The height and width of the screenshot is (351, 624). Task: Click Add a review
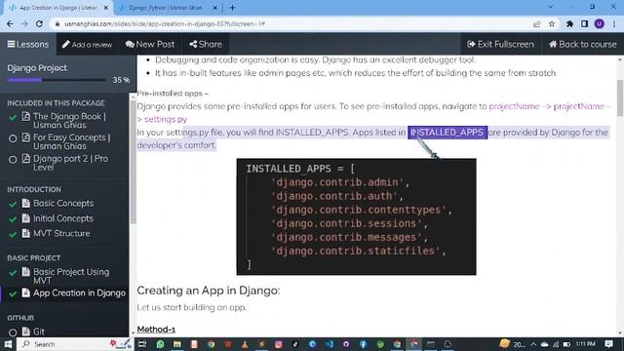[87, 45]
